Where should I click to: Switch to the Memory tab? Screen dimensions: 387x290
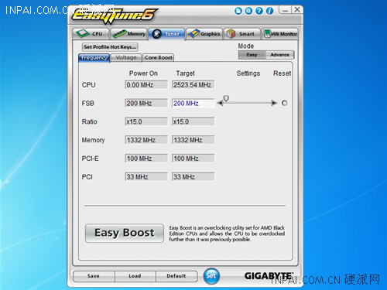click(128, 34)
